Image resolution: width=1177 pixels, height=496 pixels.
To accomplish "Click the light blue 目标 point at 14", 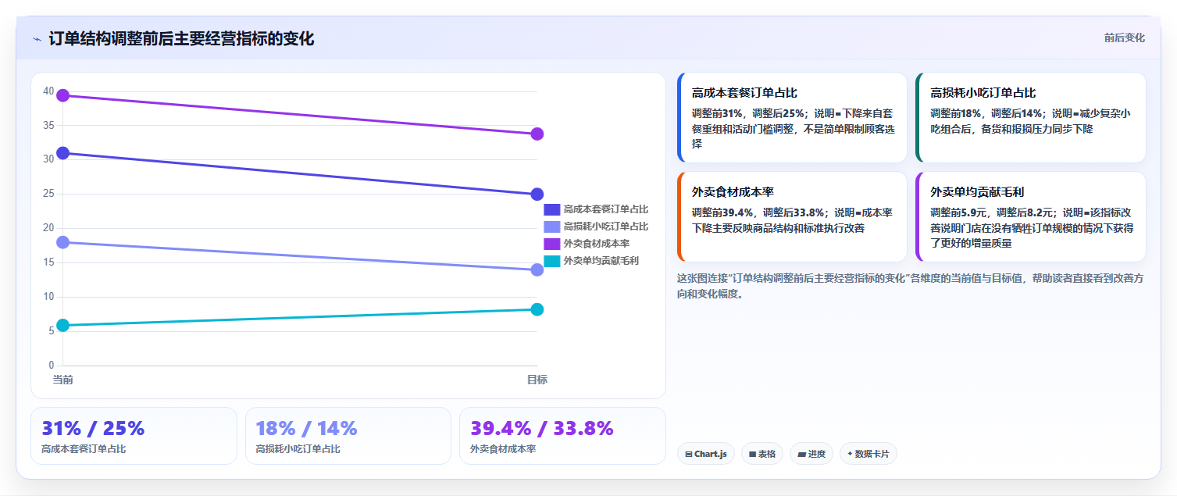I will coord(537,270).
